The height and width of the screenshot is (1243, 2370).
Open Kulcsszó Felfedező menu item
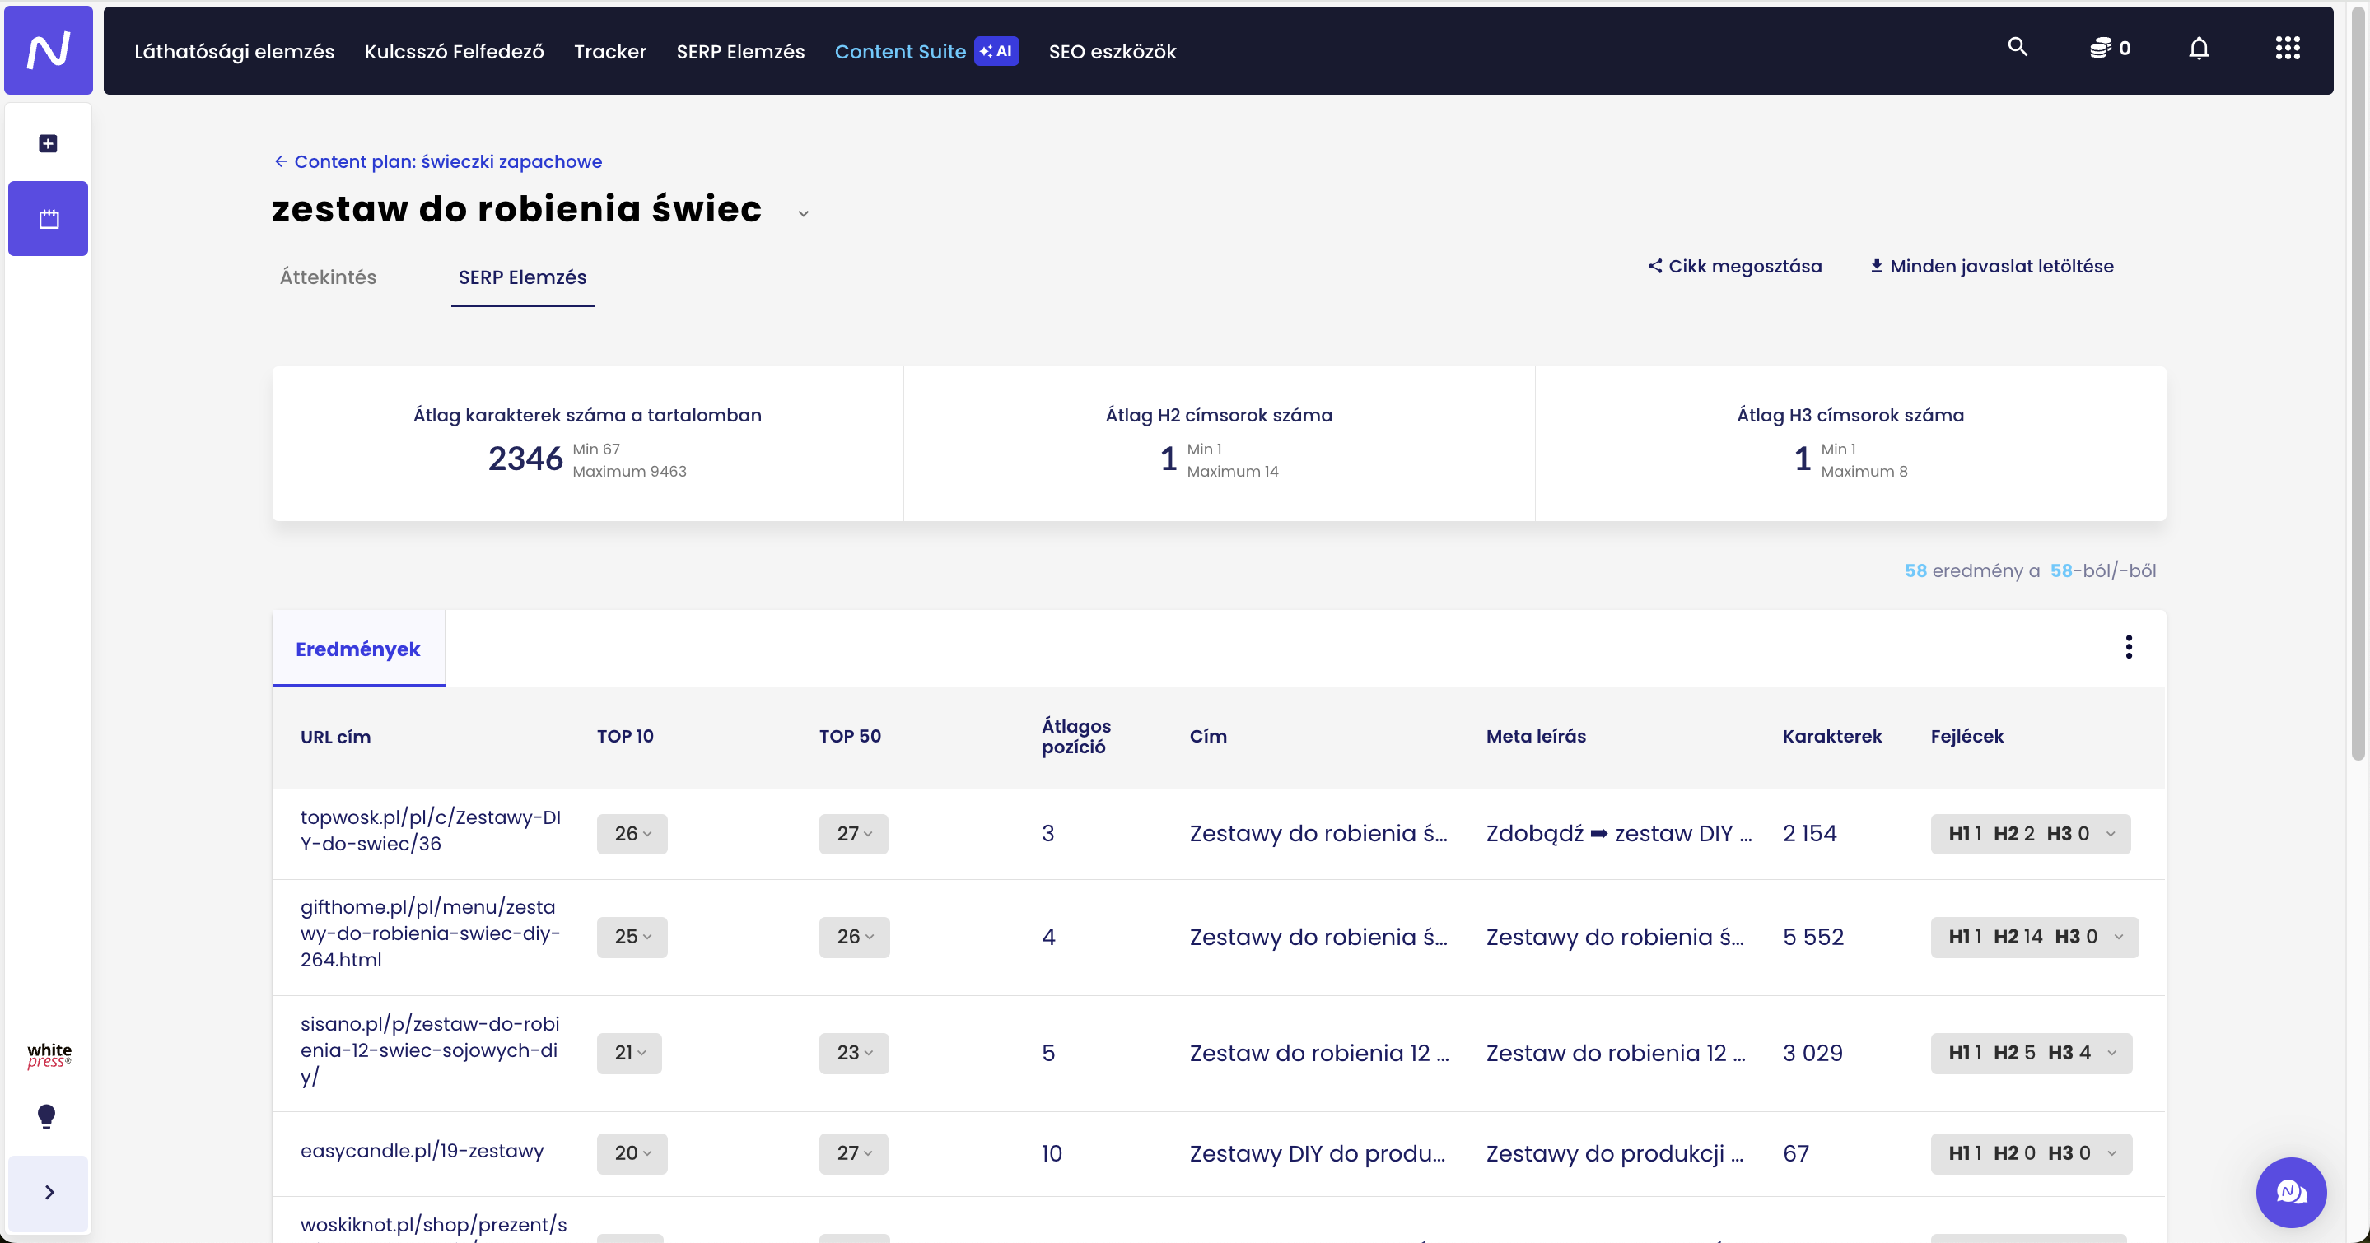(x=454, y=52)
